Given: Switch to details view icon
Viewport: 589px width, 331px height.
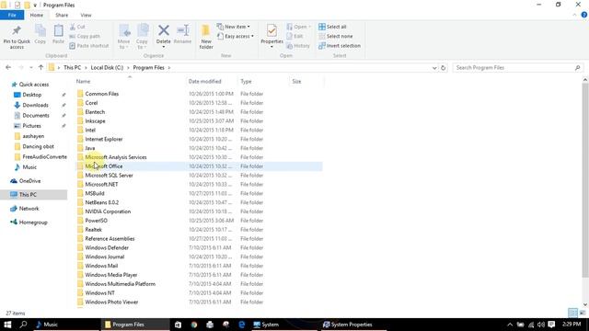Looking at the screenshot, I should tap(572, 313).
